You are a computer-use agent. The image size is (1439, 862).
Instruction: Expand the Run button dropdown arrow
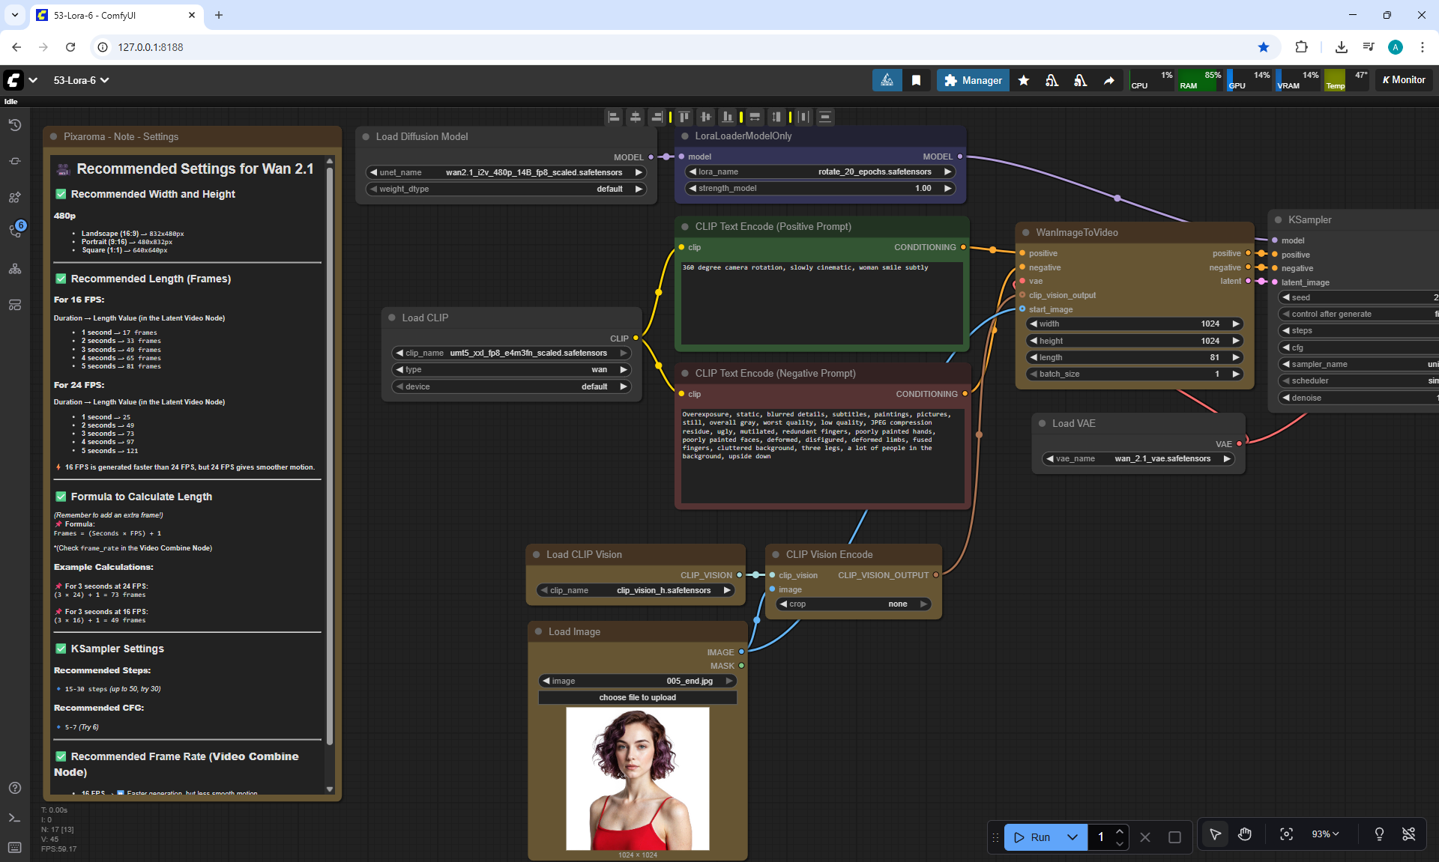point(1073,837)
